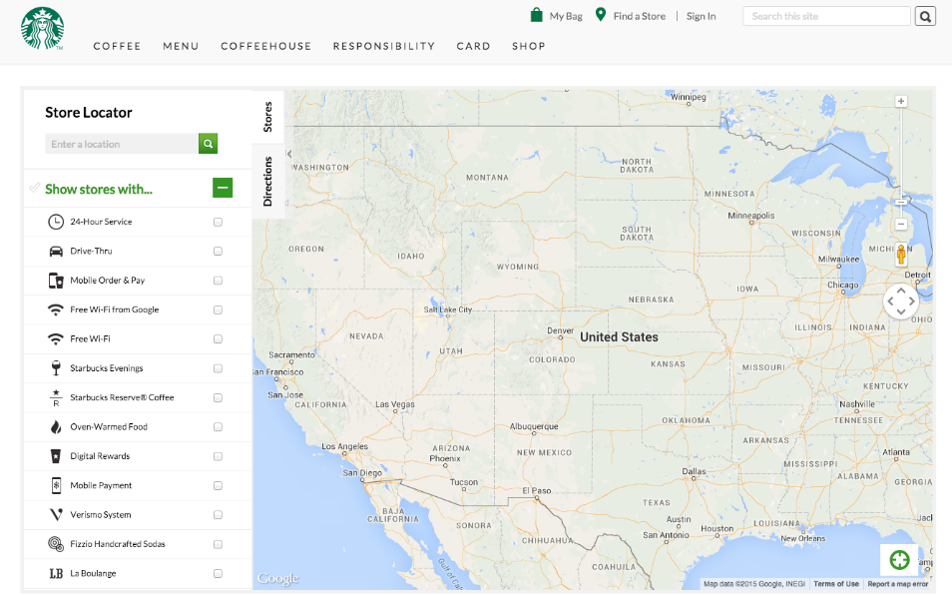Screen dimensions: 952x595
Task: Click the Starbucks siren logo
Action: [42, 28]
